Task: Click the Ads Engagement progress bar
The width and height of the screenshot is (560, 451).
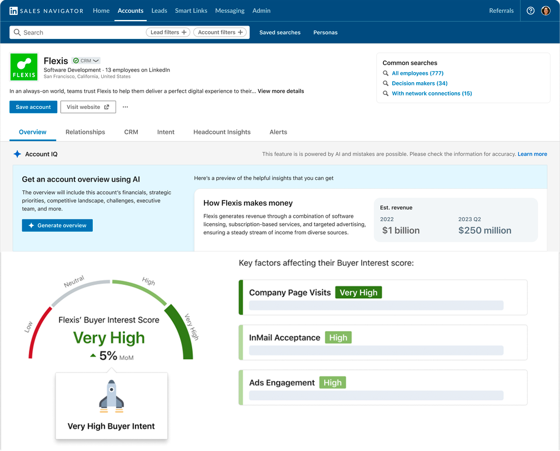Action: (x=376, y=395)
